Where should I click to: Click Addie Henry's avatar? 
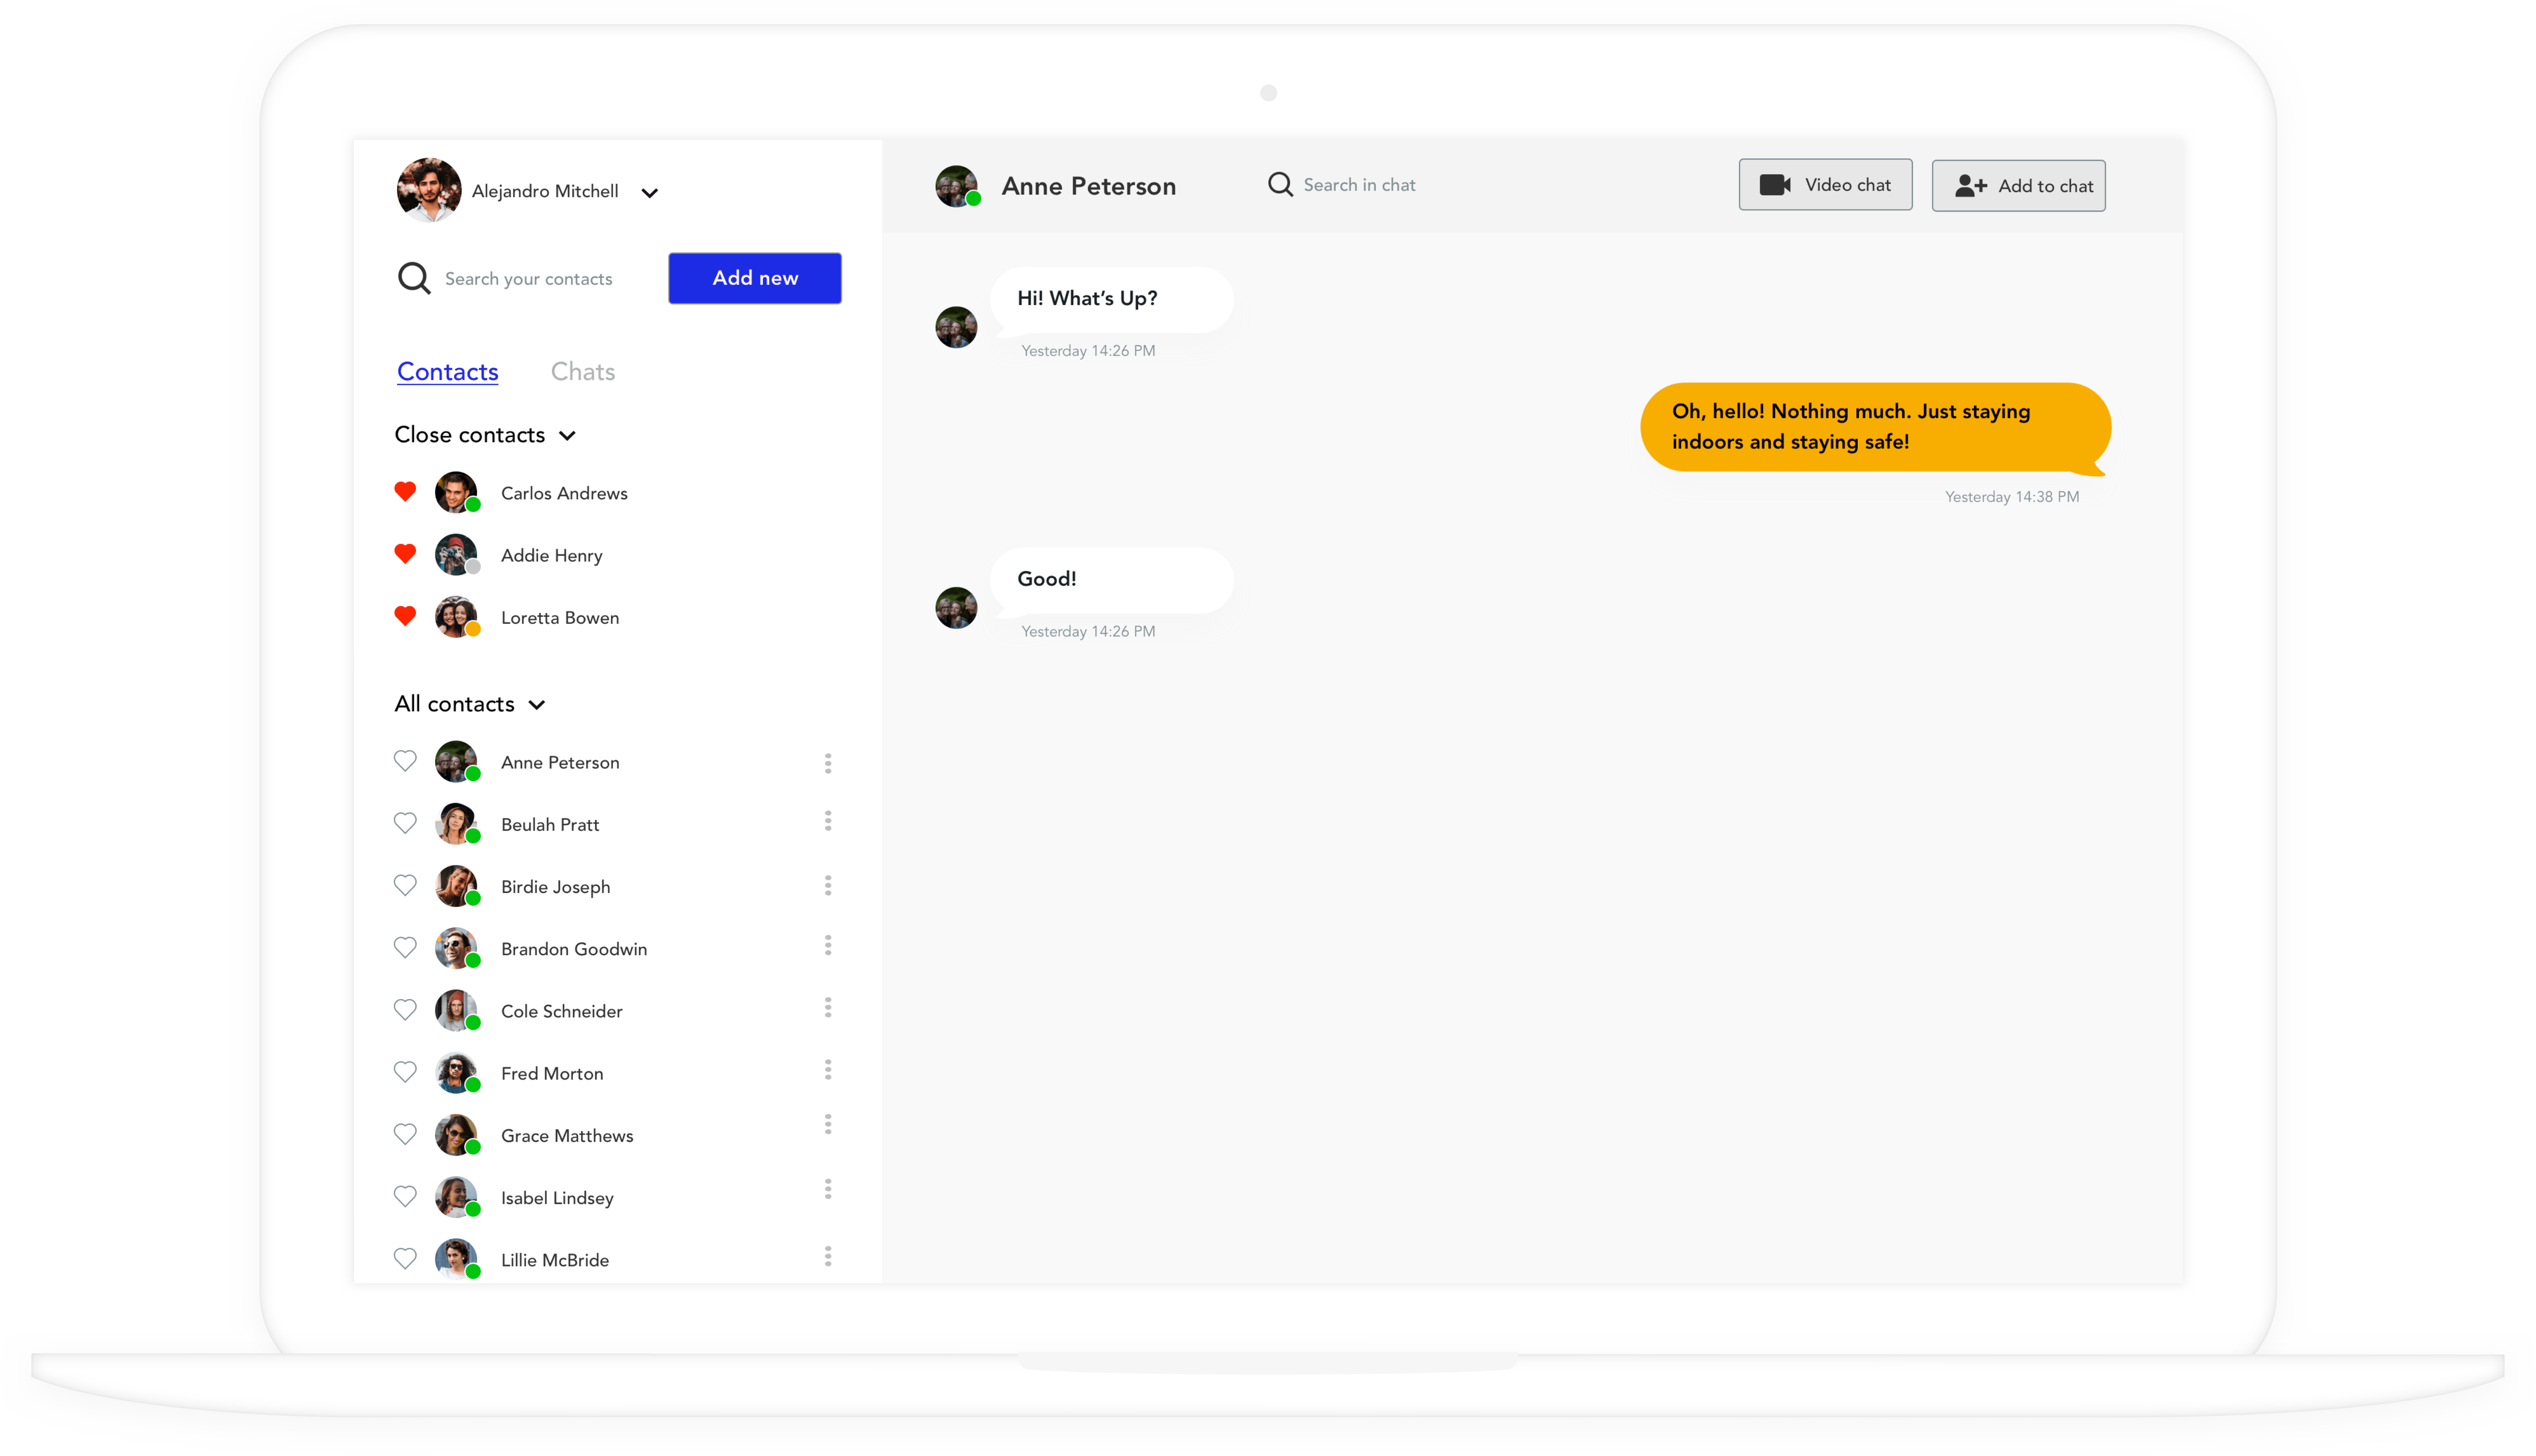point(456,554)
